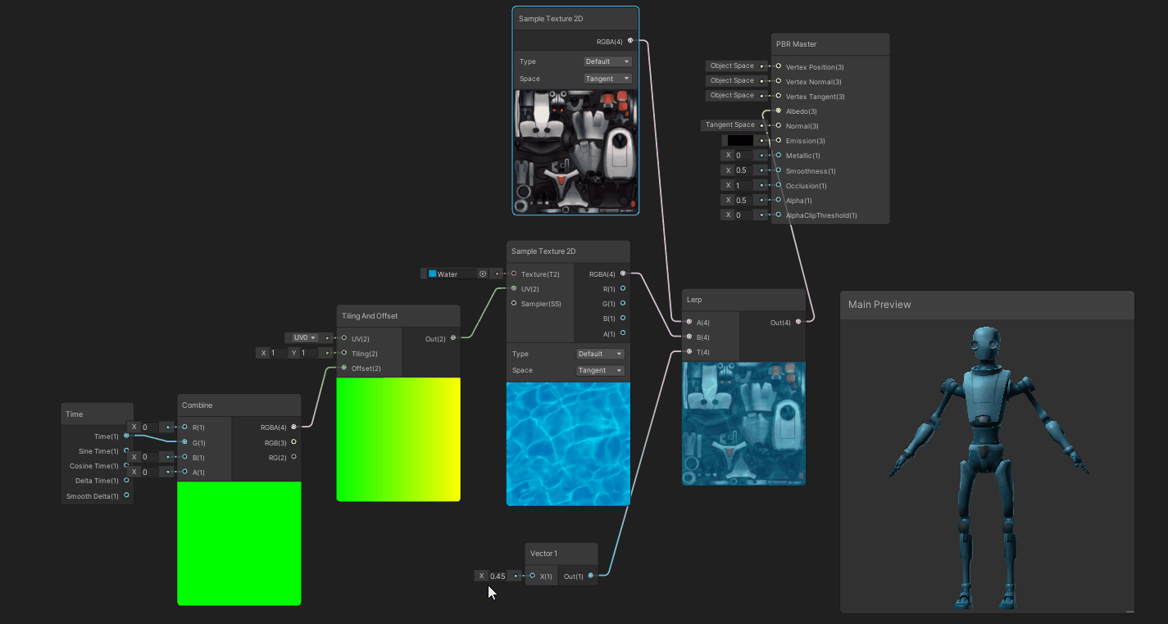Click the Smooth Delta(1) output port

click(126, 495)
